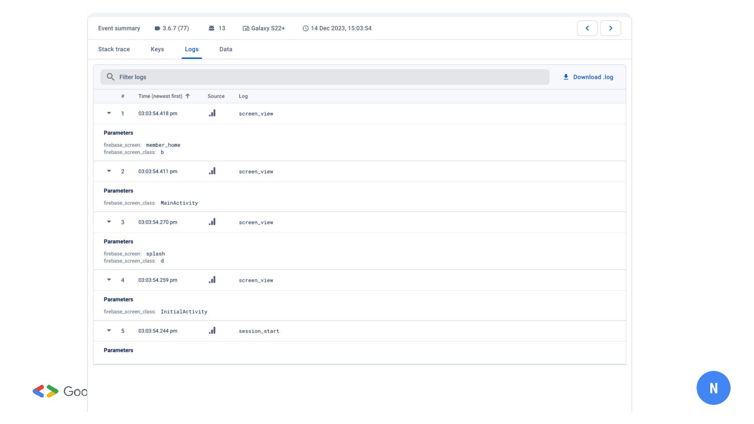Click the screen_view log text in row 2
Image resolution: width=754 pixels, height=424 pixels.
[x=256, y=171]
